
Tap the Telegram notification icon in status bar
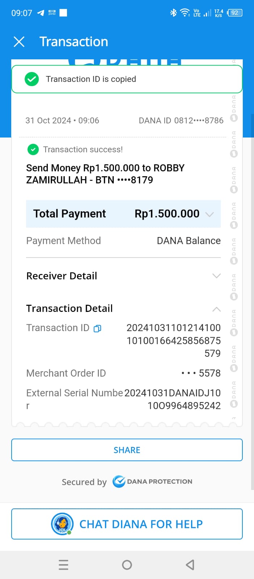point(41,13)
